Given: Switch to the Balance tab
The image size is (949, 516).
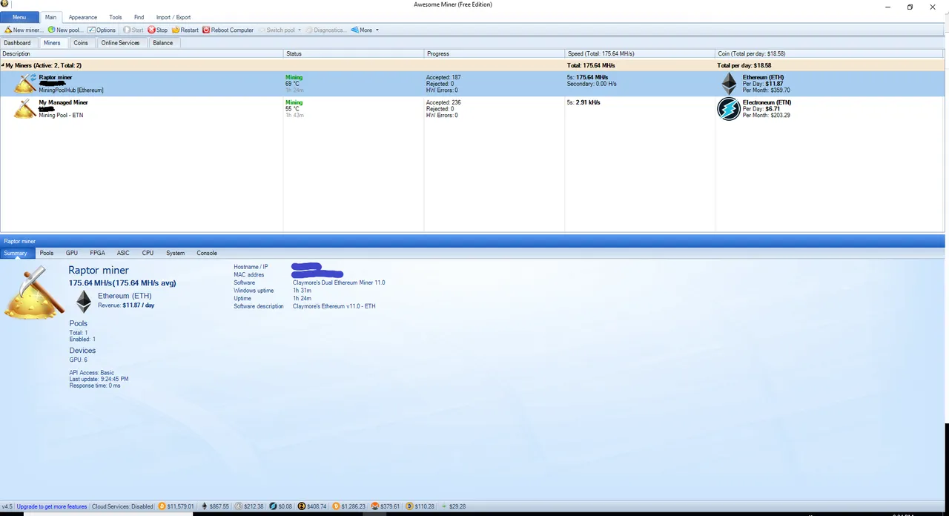Looking at the screenshot, I should (163, 43).
